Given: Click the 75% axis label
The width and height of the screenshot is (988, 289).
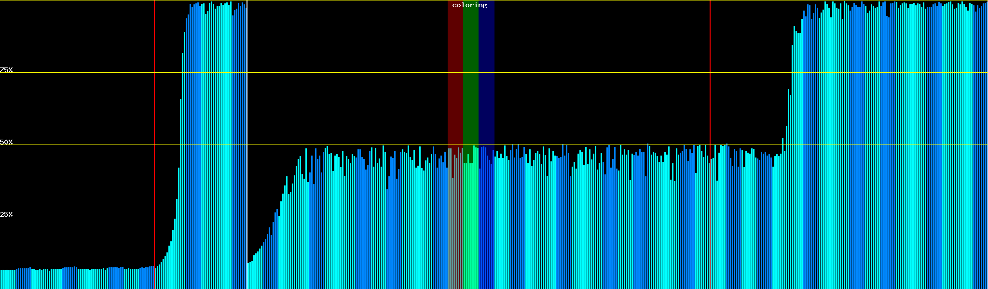Looking at the screenshot, I should 6,70.
